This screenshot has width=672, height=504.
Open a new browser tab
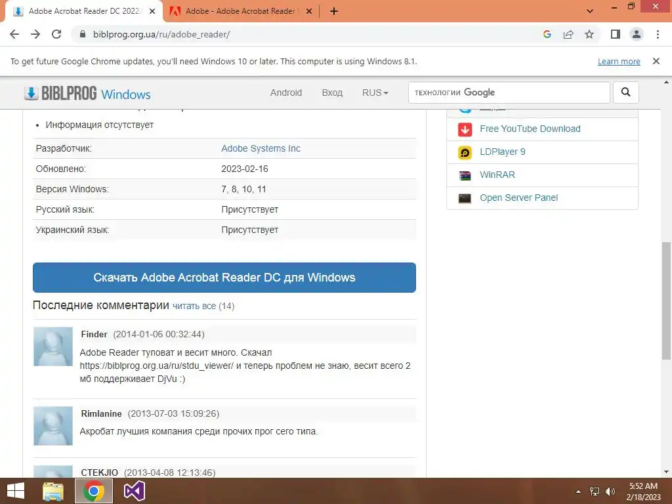point(334,12)
